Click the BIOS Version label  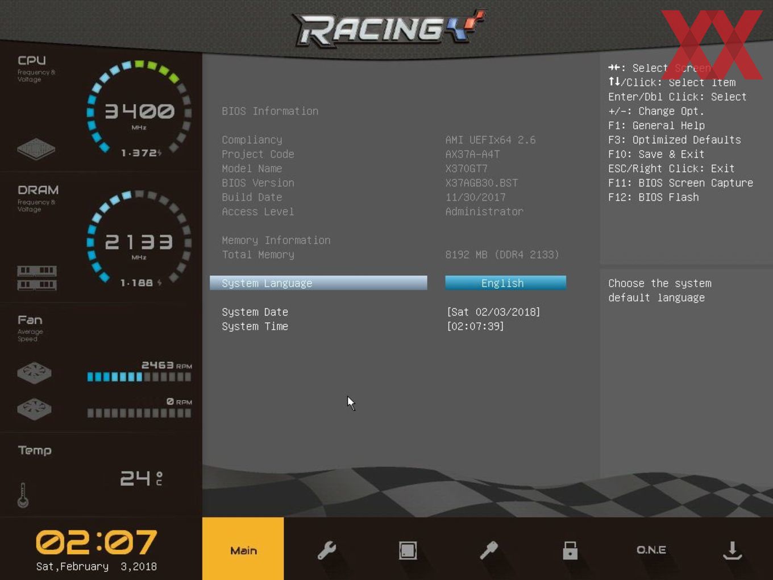[257, 183]
